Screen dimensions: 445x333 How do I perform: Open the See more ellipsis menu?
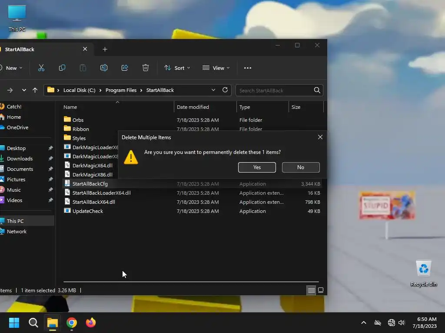tap(247, 68)
